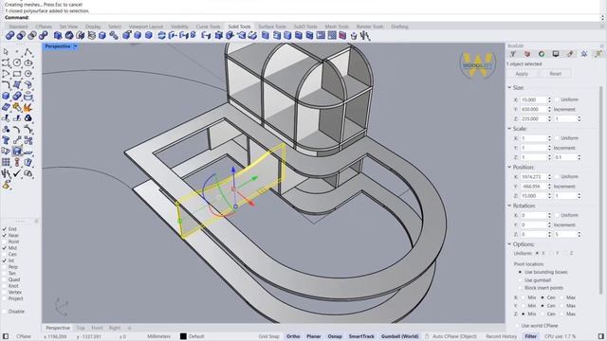Choose the Polyline tool in left toolbar
Image resolution: width=607 pixels, height=341 pixels.
pos(28,51)
